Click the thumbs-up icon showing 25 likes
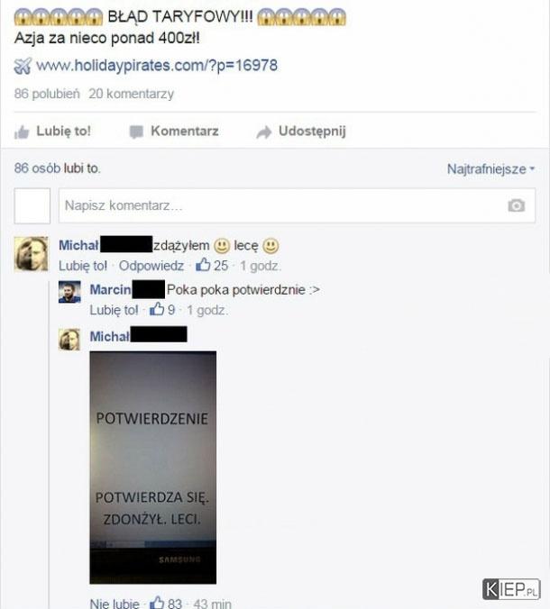The width and height of the screenshot is (550, 609). click(x=203, y=265)
